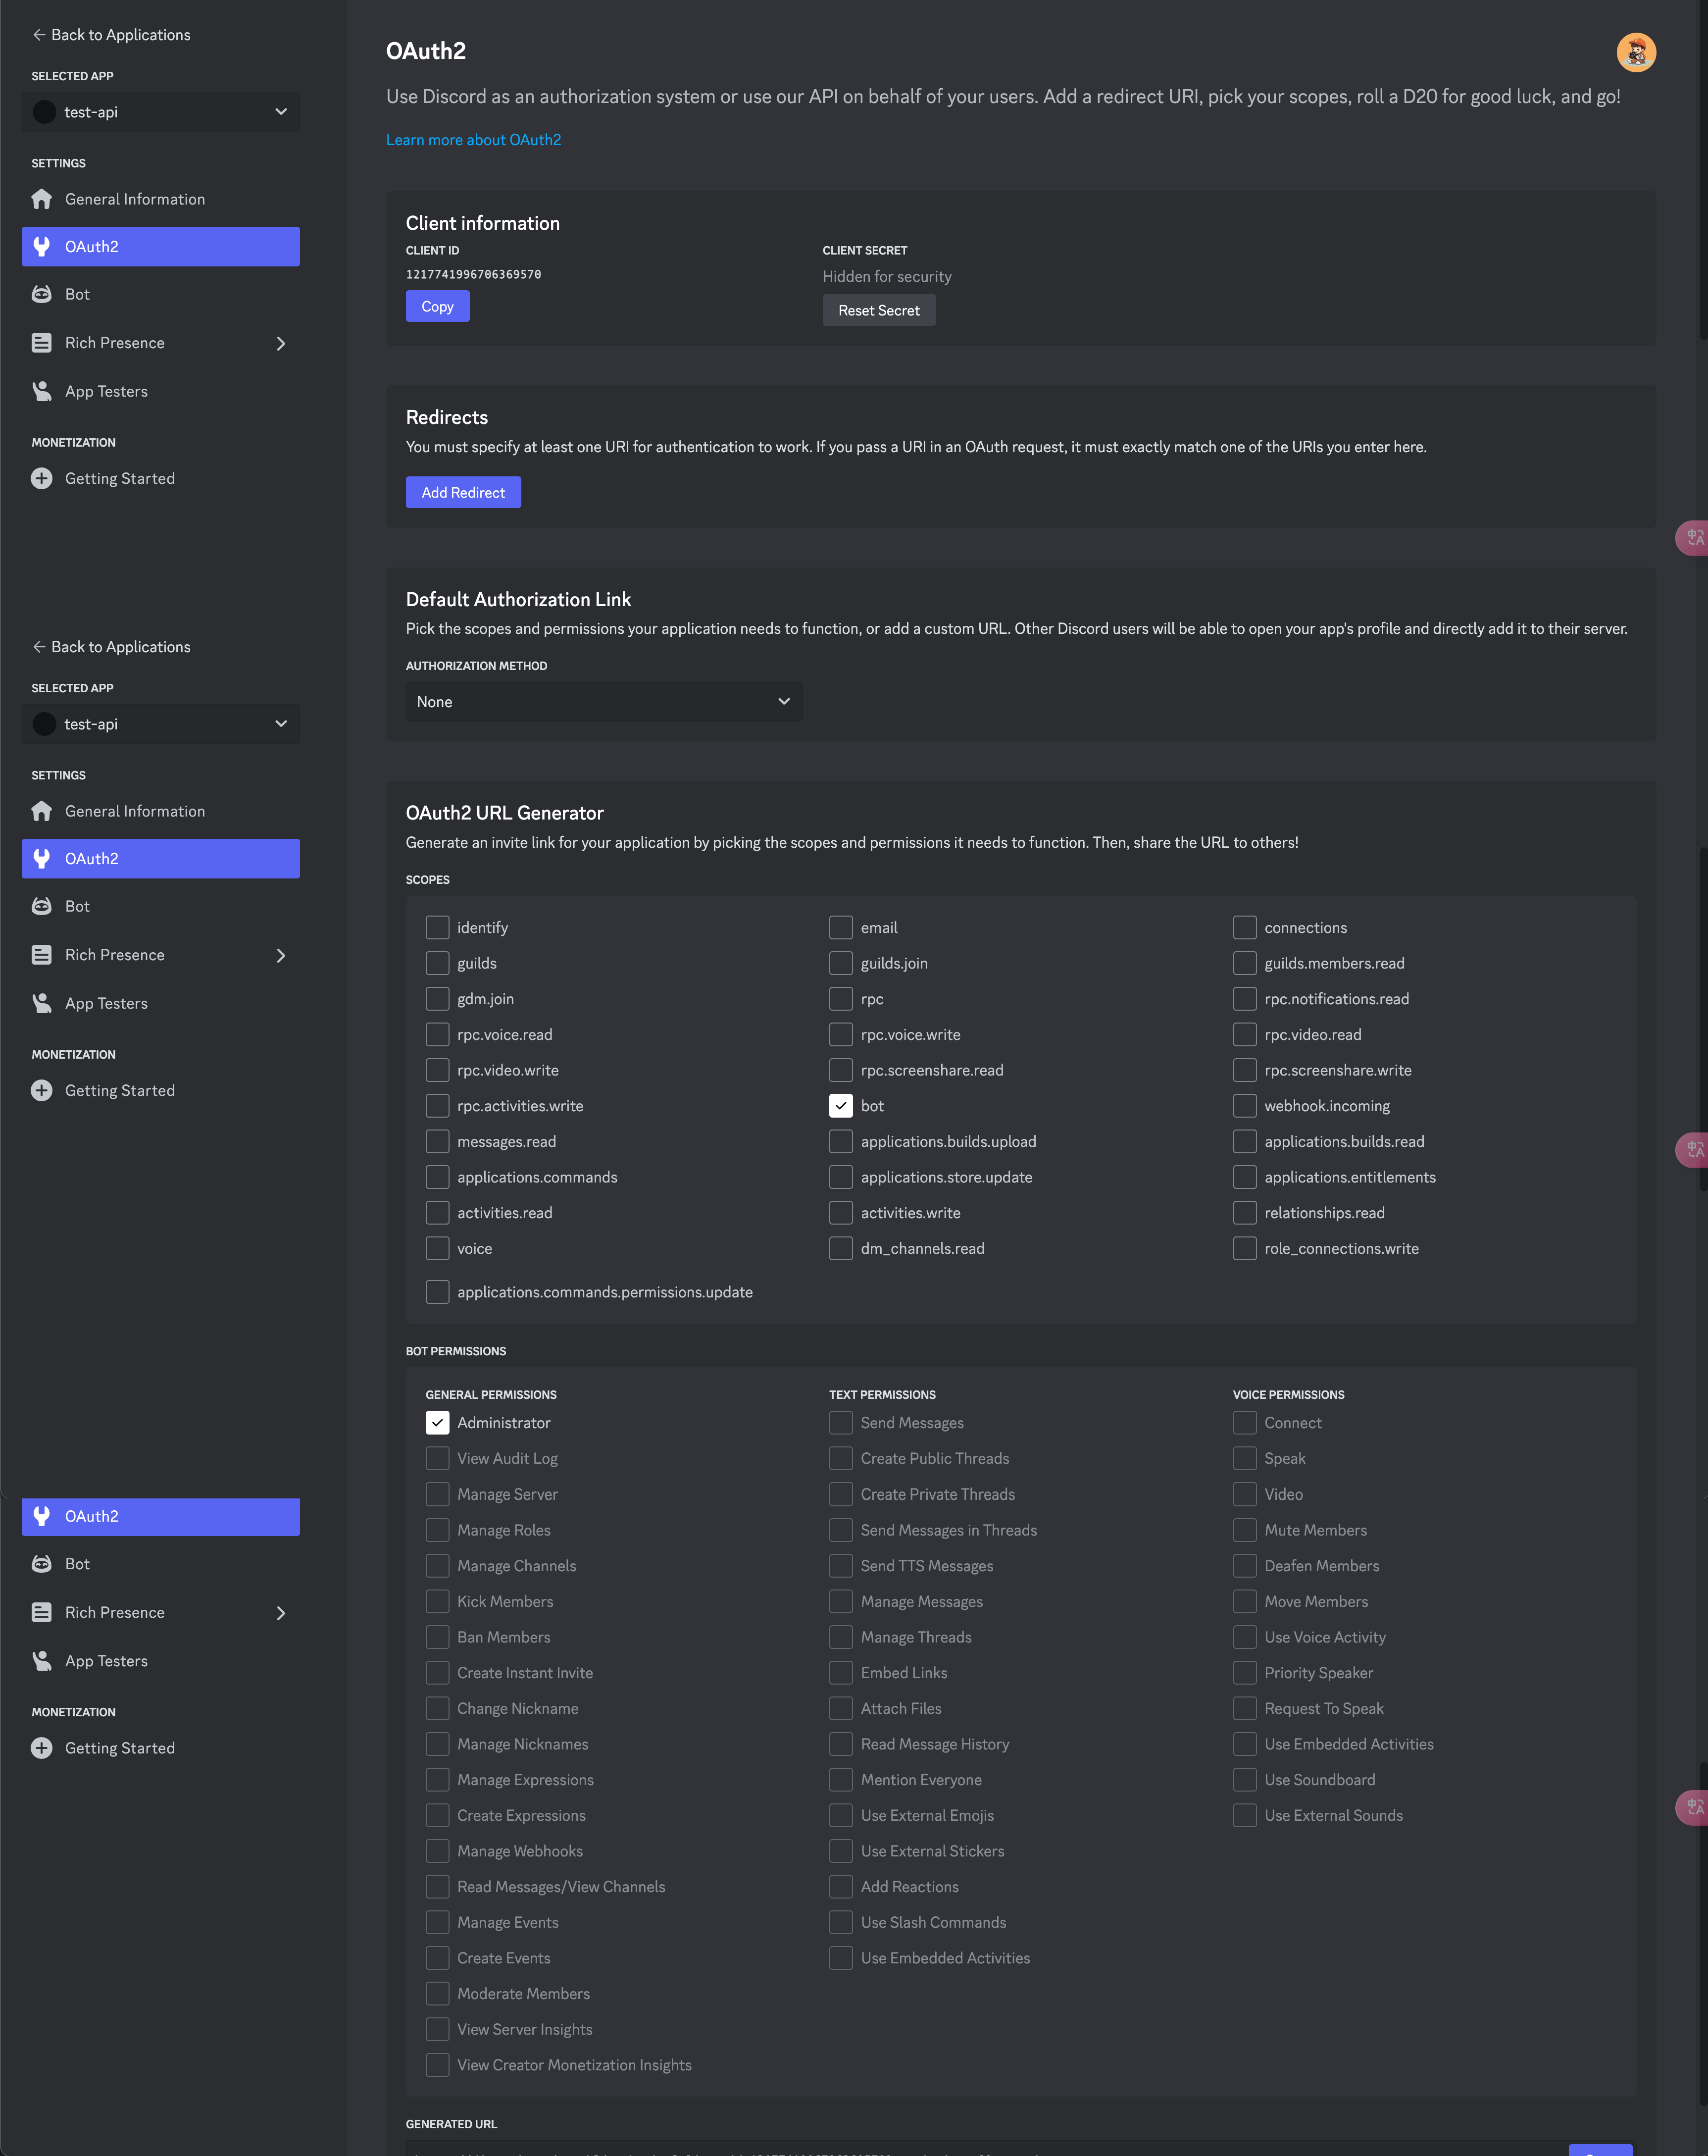Viewport: 1708px width, 2156px height.
Task: Check the connections scope
Action: pos(1245,928)
